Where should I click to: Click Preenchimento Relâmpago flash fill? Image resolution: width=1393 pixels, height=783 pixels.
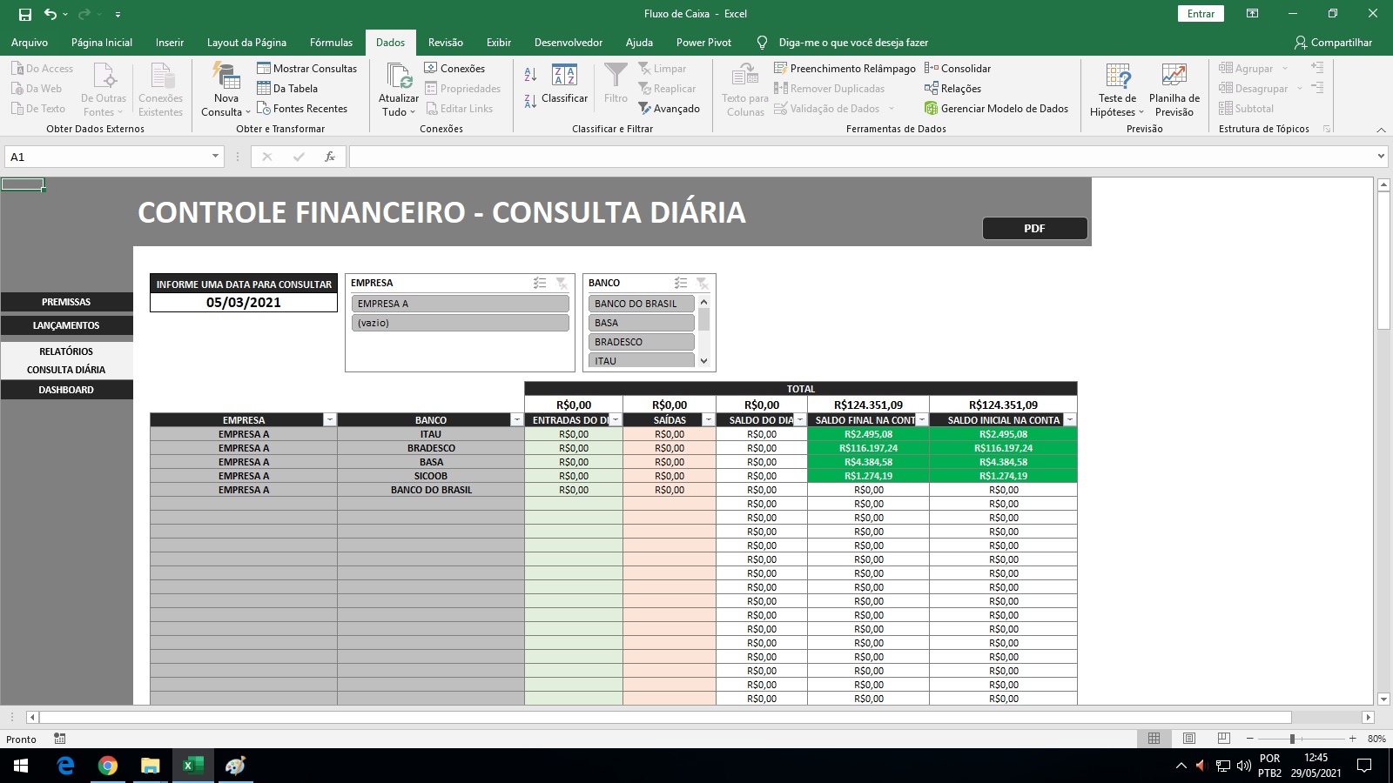tap(845, 69)
